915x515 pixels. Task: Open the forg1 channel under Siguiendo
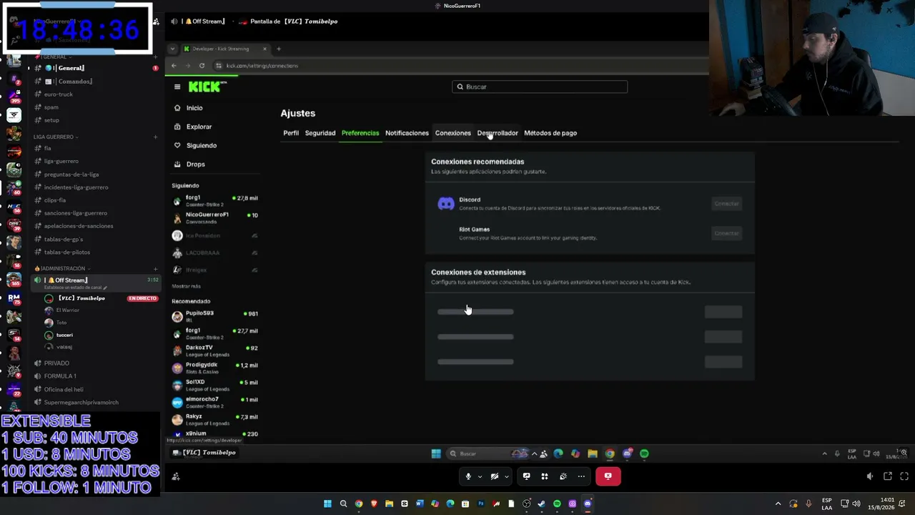click(214, 200)
